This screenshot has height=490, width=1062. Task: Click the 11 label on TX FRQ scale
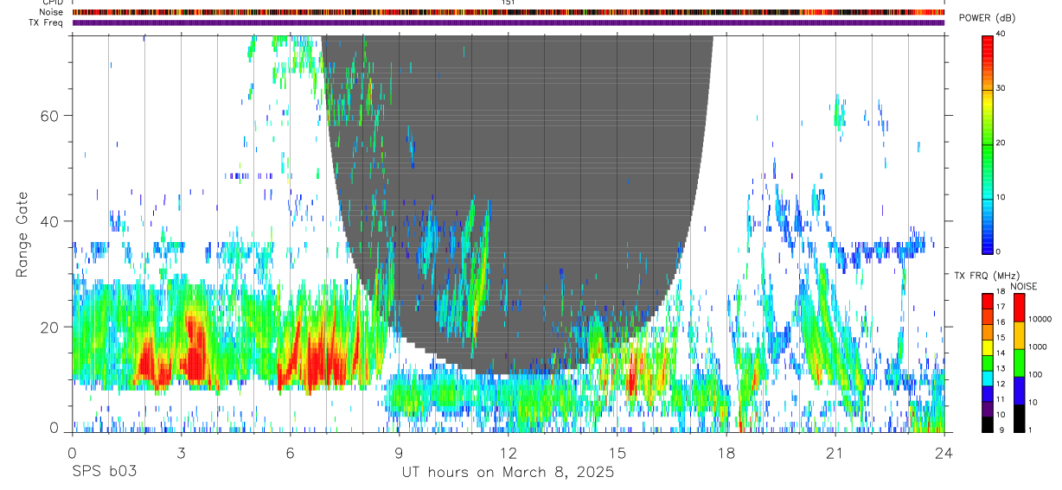(x=1001, y=399)
